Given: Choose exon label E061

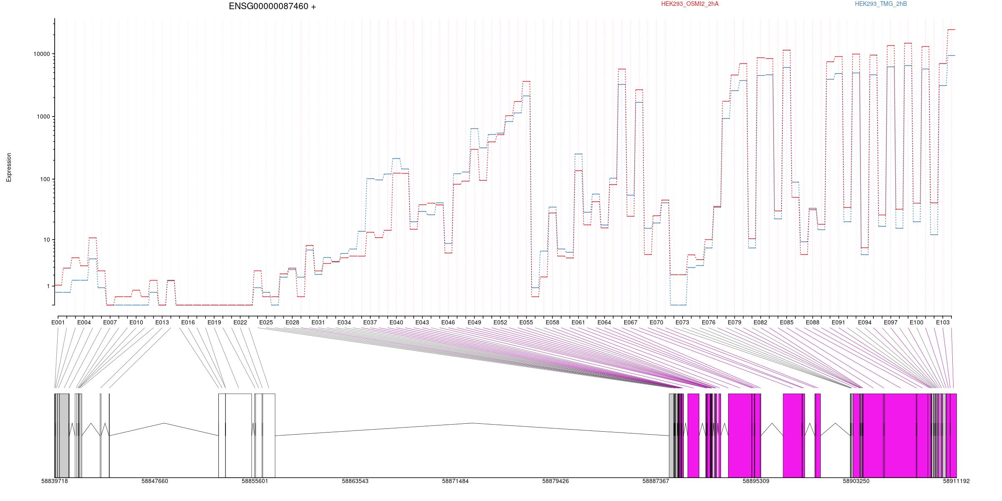Looking at the screenshot, I should (x=578, y=323).
